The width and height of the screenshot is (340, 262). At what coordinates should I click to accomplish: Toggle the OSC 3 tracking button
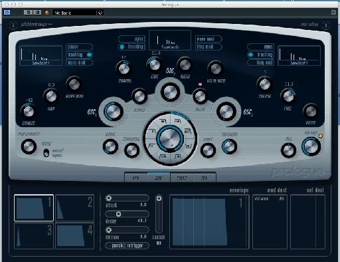[x=260, y=55]
